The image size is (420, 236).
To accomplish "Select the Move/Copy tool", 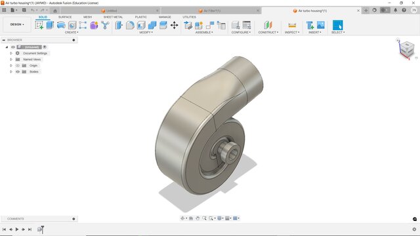I will coord(175,25).
